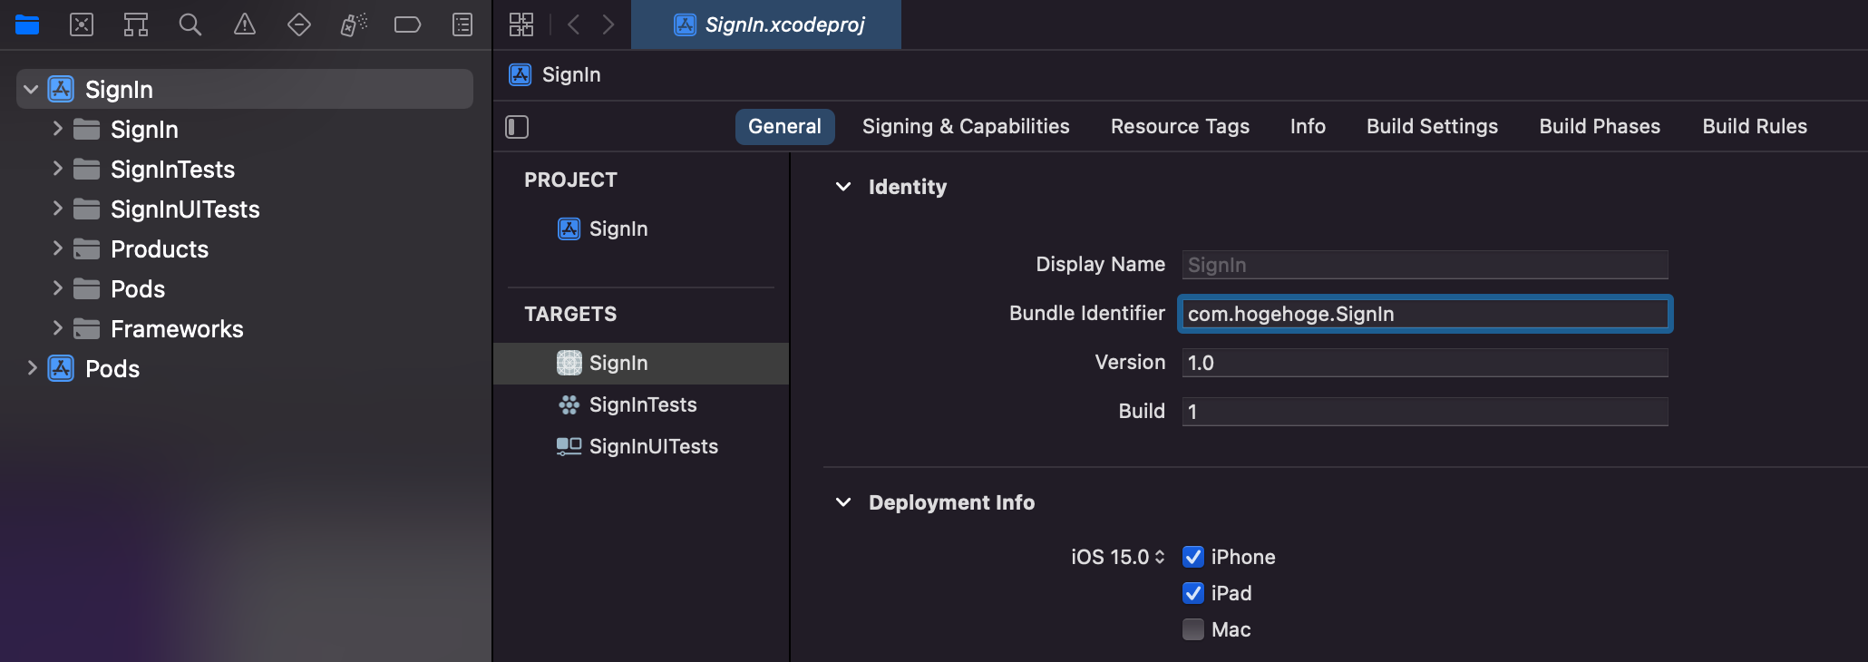
Task: Open the Source Control navigator icon
Action: tap(82, 24)
